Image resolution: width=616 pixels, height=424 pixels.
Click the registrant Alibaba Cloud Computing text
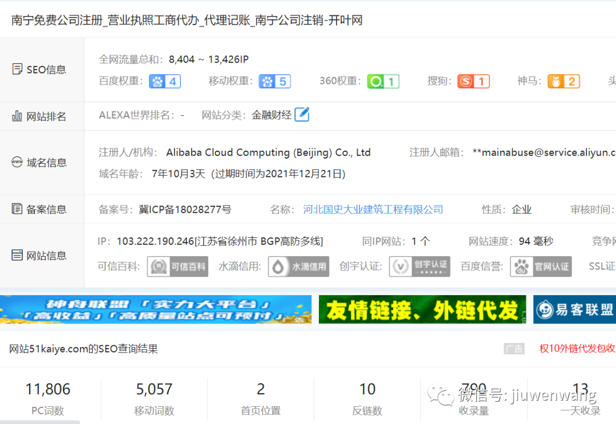click(268, 152)
